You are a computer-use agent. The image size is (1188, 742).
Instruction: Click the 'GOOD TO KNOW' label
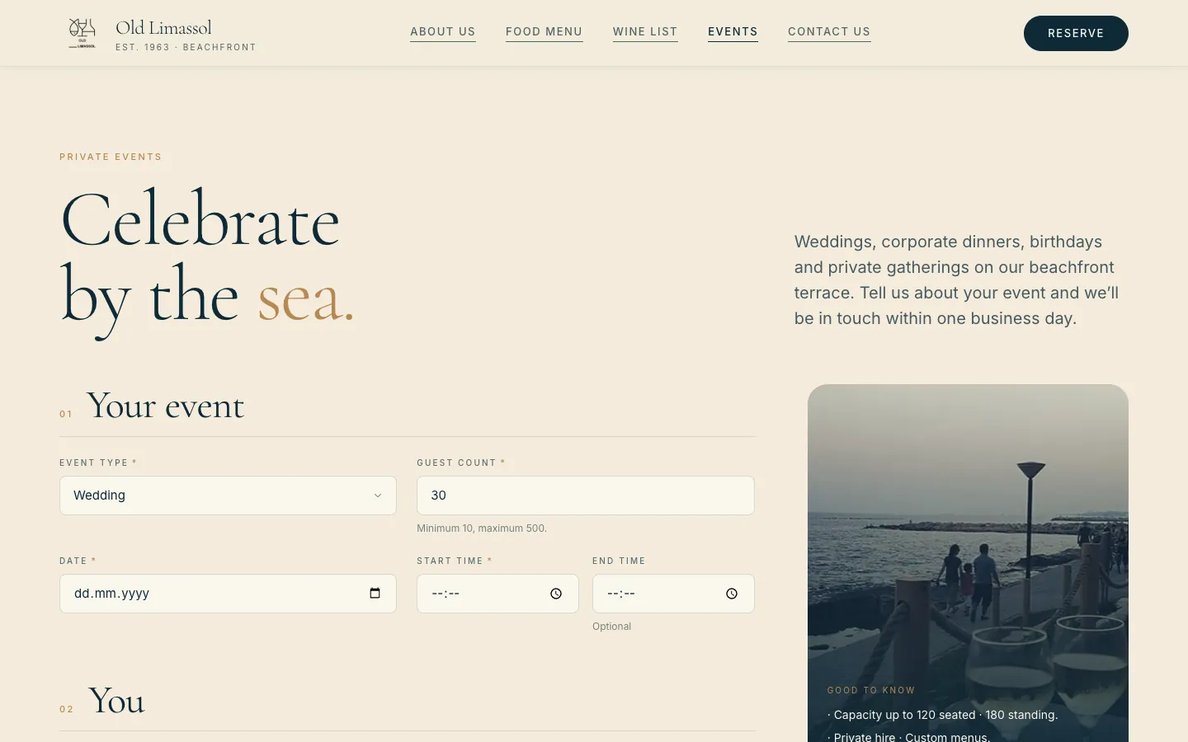(x=871, y=690)
